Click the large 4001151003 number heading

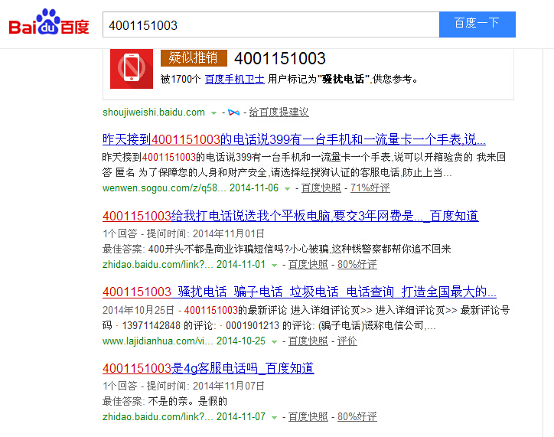(x=280, y=59)
